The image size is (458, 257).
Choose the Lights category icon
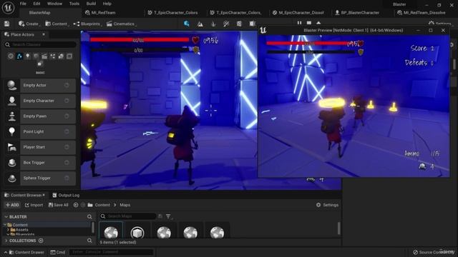point(27,56)
